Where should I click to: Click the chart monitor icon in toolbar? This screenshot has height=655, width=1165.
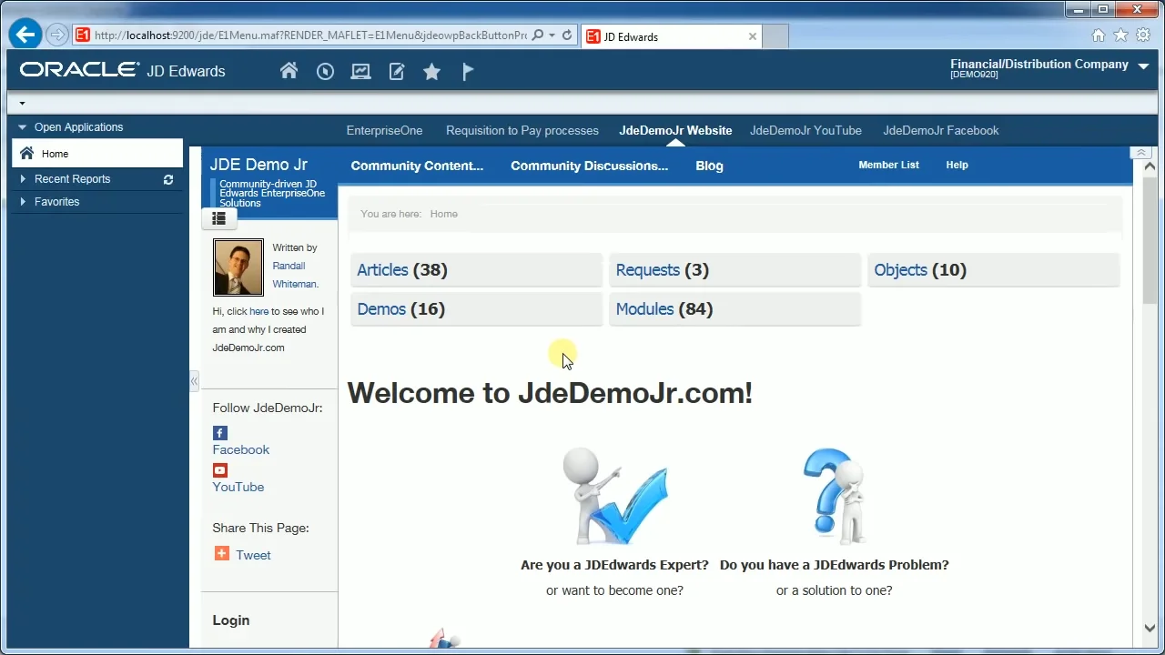click(360, 71)
